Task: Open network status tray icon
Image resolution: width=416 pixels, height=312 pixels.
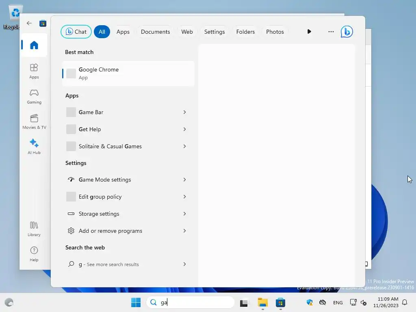Action: (x=353, y=302)
